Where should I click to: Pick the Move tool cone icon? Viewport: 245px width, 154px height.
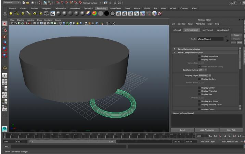(x=4, y=42)
